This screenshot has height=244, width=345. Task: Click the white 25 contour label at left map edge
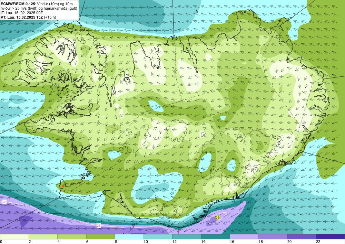coord(4,202)
